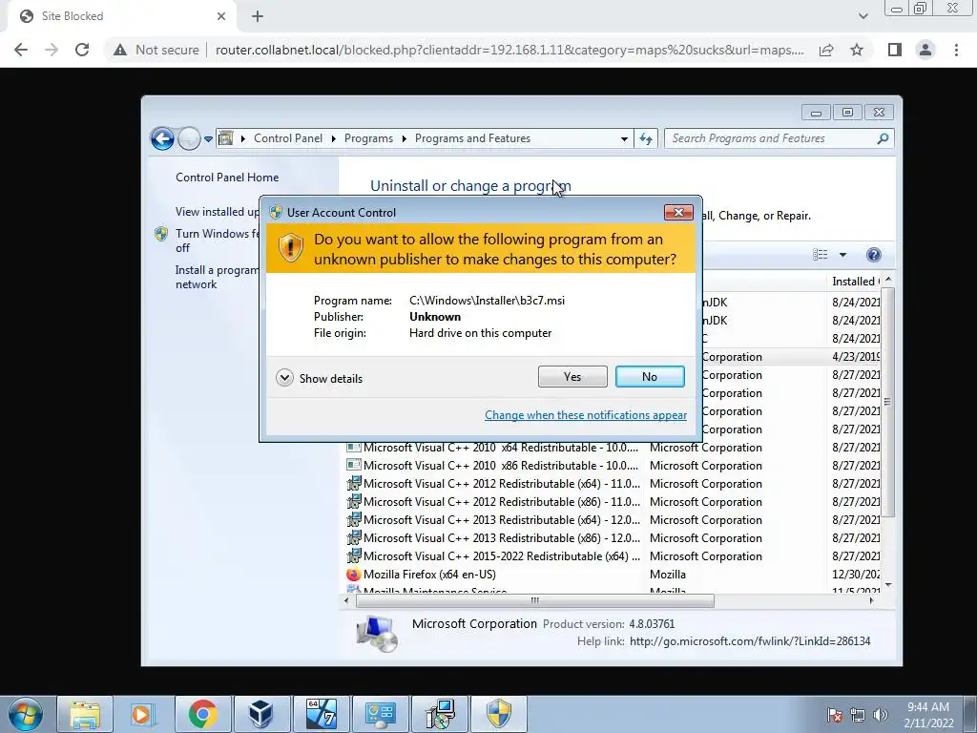The image size is (977, 733).
Task: Click the Chrome URL address field
Action: click(x=509, y=50)
